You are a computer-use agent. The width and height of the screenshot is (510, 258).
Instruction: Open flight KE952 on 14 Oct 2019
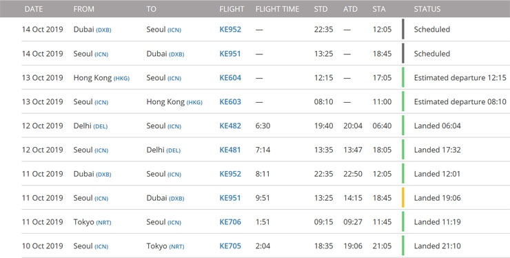point(230,29)
